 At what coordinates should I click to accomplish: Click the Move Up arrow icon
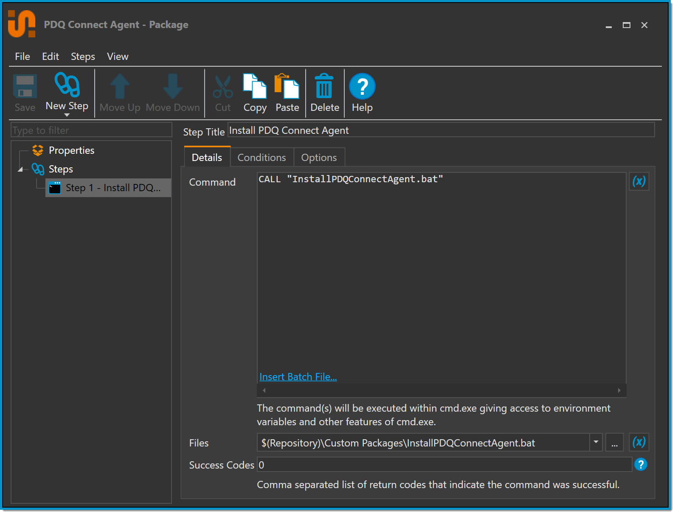120,86
